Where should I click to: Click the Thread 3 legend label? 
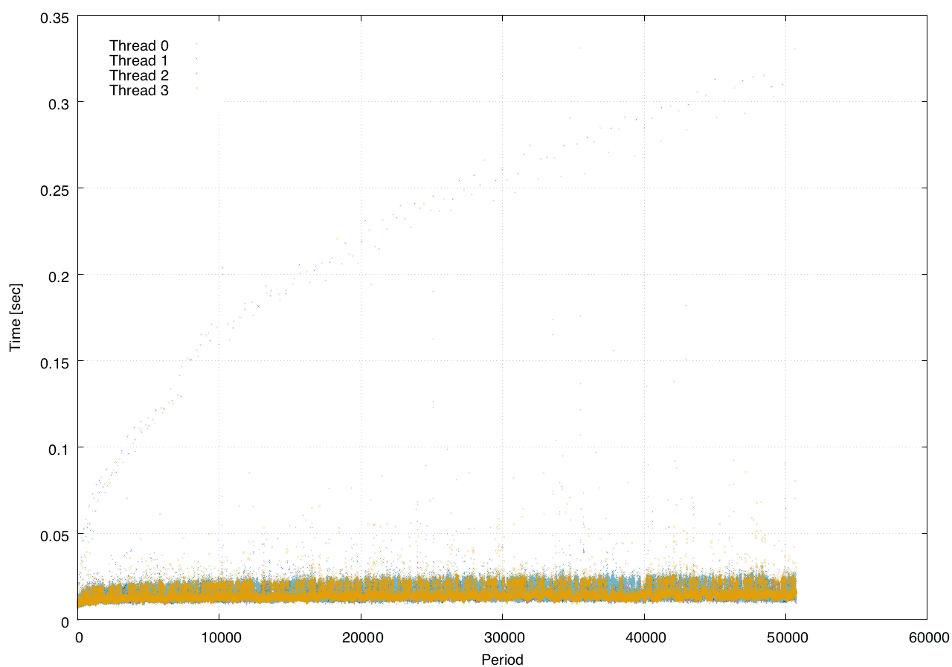139,91
